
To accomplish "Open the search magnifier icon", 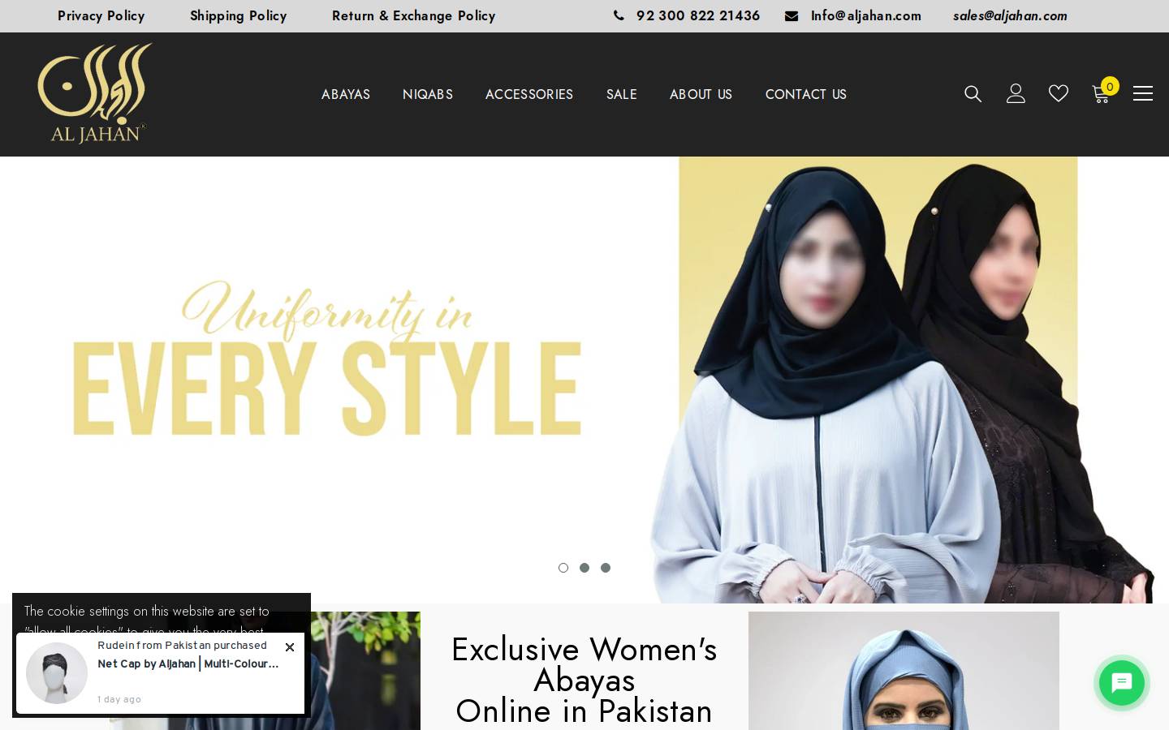I will (x=973, y=94).
